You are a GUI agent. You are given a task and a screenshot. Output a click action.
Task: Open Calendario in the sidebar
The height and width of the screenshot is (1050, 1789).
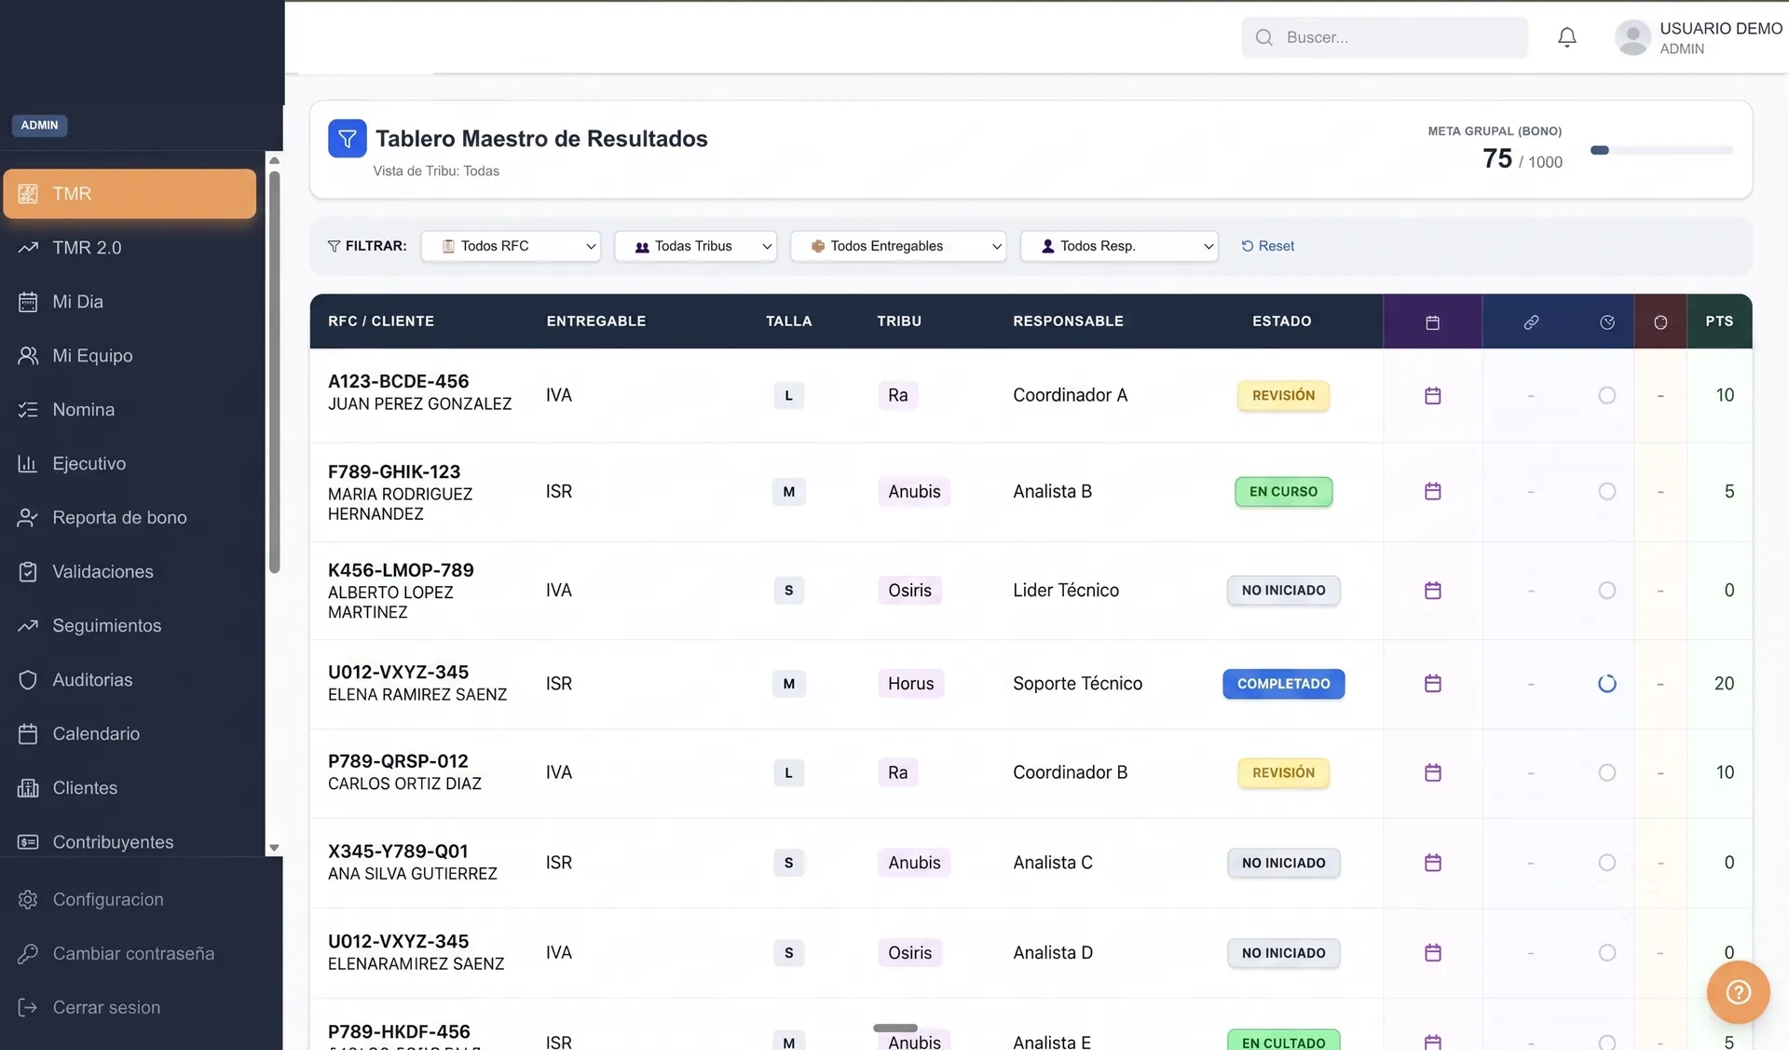[130, 734]
